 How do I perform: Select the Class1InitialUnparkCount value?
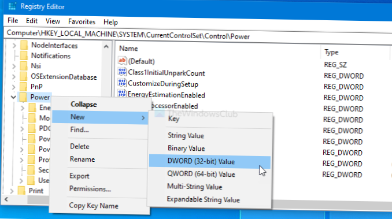coord(167,73)
